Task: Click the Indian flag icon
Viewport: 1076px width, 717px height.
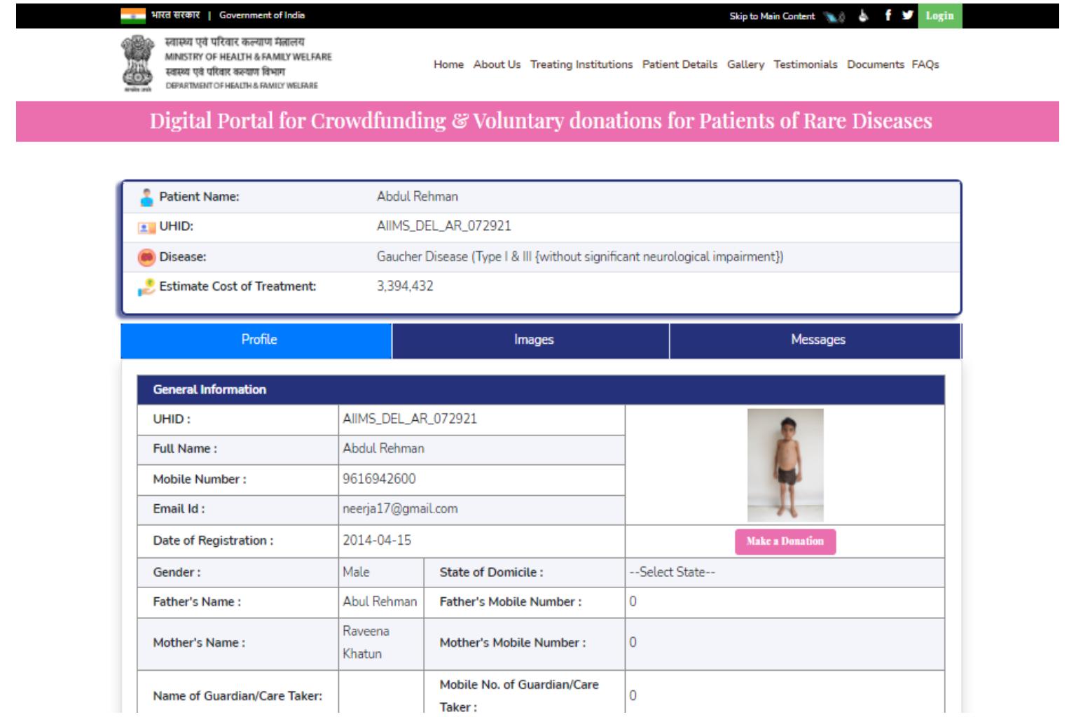Action: click(132, 15)
